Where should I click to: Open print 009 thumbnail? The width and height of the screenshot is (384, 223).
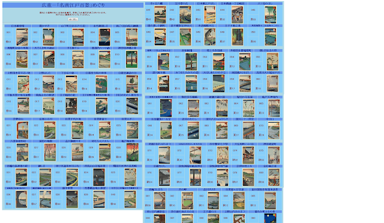tap(104, 60)
